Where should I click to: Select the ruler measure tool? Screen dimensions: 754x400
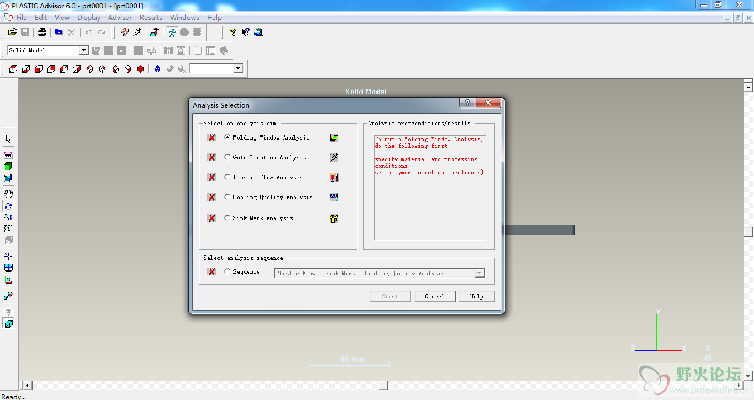8,156
